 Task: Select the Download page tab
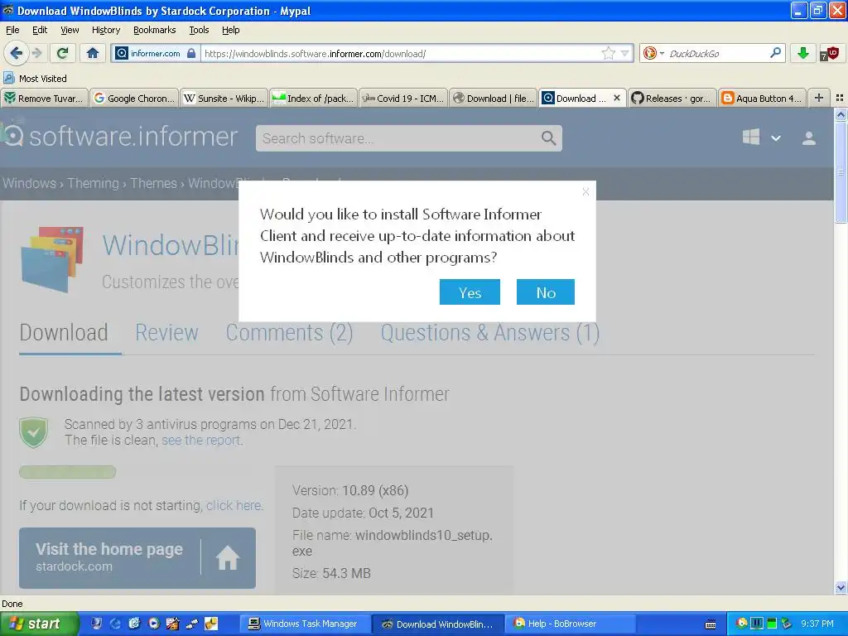pos(64,333)
